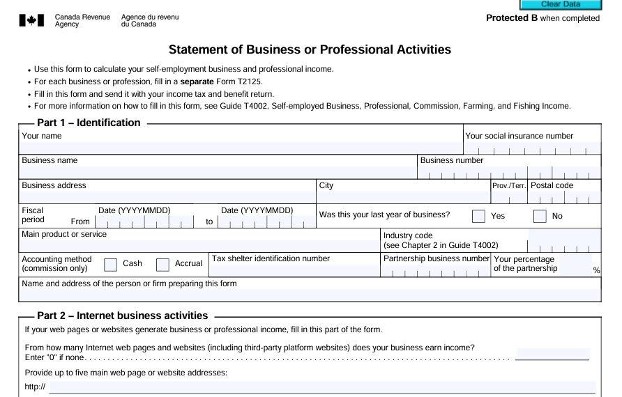Click the social insurance number field

point(531,149)
